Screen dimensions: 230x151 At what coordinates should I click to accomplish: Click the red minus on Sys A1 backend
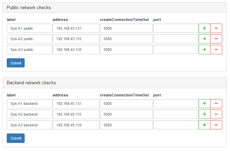[216, 103]
